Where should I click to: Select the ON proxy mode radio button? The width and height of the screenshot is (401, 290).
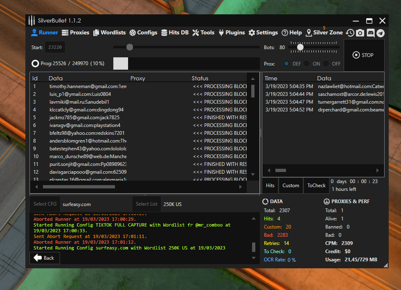pyautogui.click(x=306, y=64)
